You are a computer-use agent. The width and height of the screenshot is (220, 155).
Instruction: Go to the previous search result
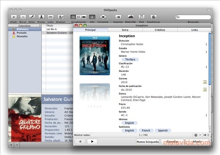[80, 141]
